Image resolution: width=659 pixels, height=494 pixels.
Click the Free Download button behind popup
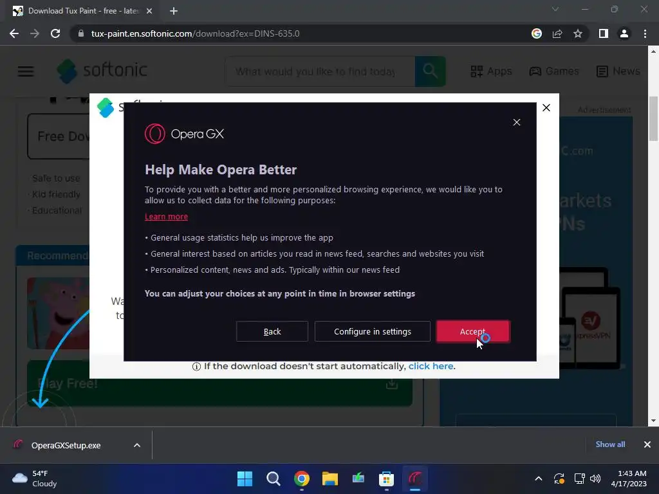59,136
